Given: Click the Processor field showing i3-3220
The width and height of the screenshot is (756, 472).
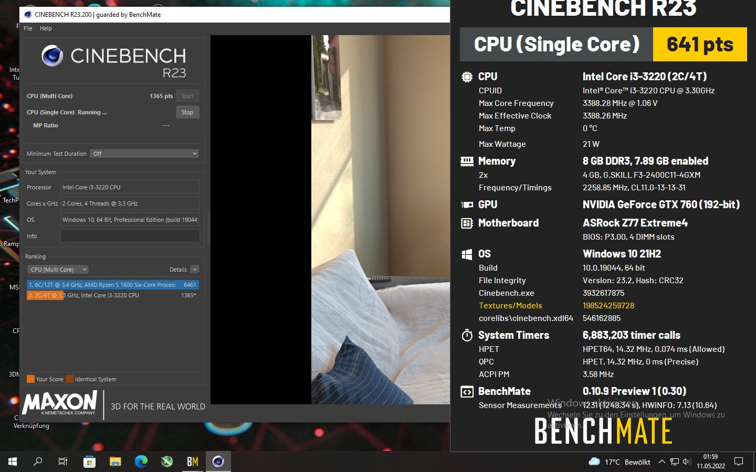Looking at the screenshot, I should [130, 187].
